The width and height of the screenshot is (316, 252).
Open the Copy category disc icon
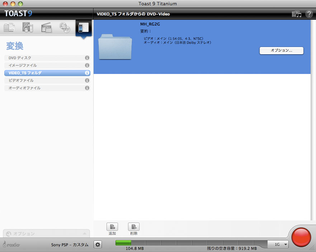click(x=65, y=28)
